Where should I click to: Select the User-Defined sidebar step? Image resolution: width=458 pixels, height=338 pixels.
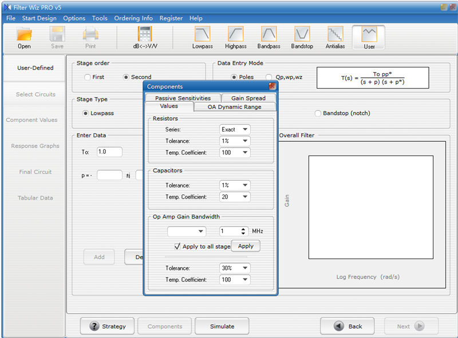coord(35,67)
